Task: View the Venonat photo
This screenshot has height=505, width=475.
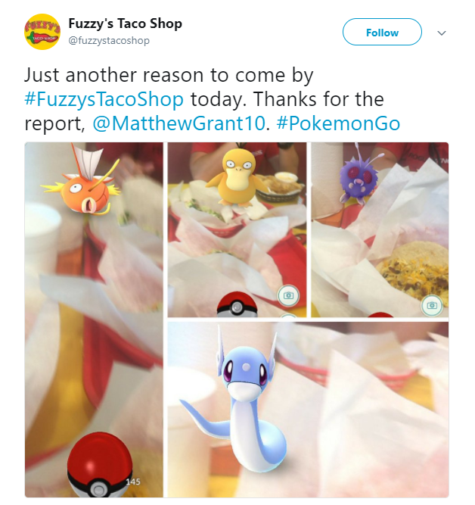Action: [x=380, y=229]
